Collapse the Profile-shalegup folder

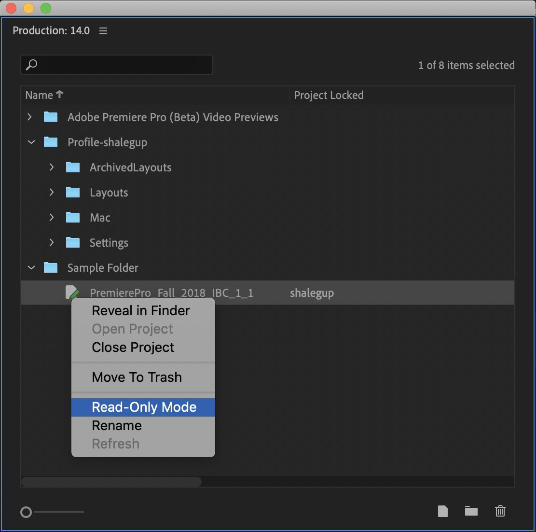tap(31, 142)
